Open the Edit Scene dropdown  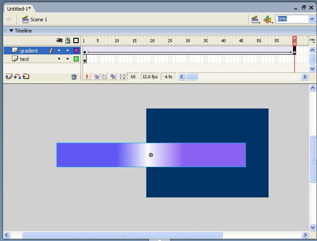coord(256,20)
